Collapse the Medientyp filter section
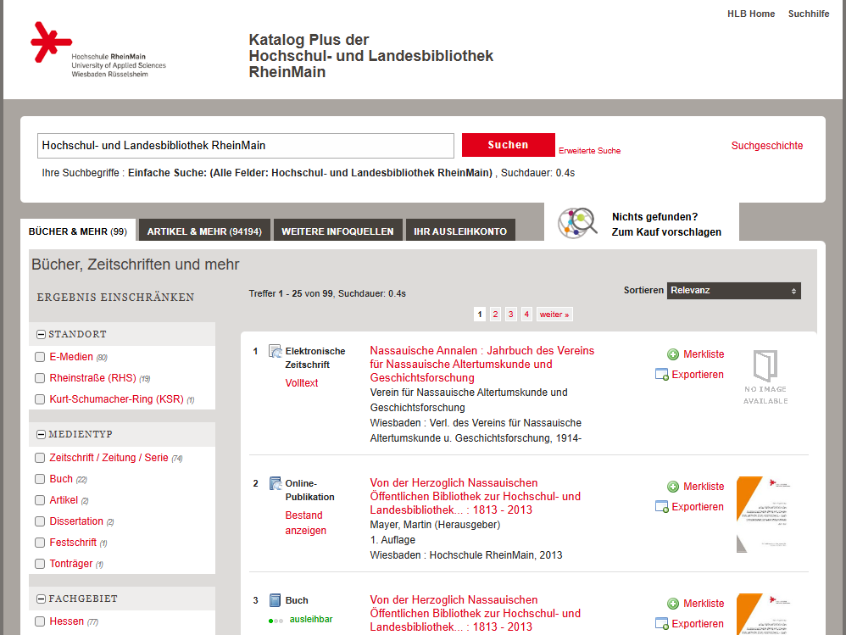The height and width of the screenshot is (635, 846). [41, 435]
